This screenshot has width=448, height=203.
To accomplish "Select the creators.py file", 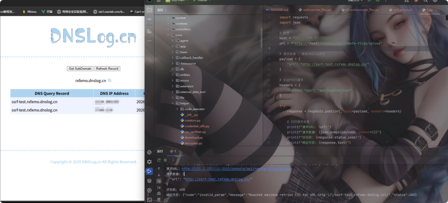I will [192, 120].
